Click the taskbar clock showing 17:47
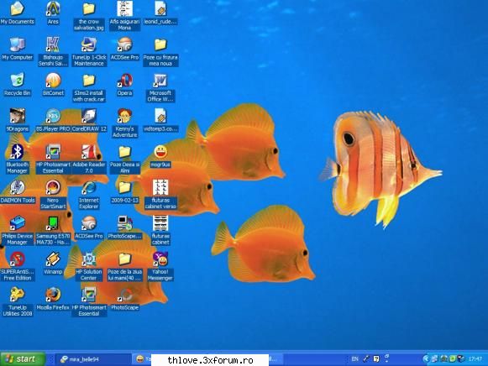This screenshot has width=488, height=366. (x=475, y=359)
